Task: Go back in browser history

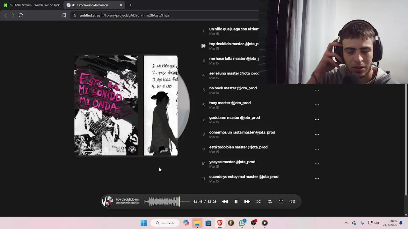Action: coord(5,15)
